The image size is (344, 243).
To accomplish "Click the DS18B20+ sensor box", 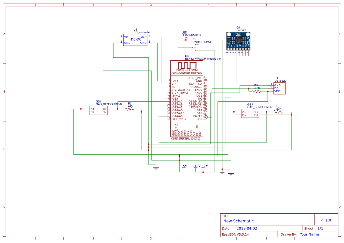I will tap(280, 88).
